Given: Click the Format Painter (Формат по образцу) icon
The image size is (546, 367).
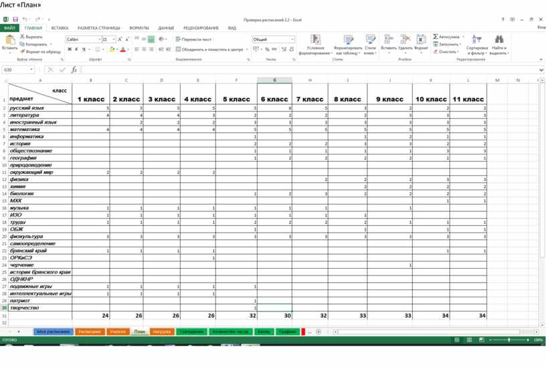Looking at the screenshot, I should [23, 51].
